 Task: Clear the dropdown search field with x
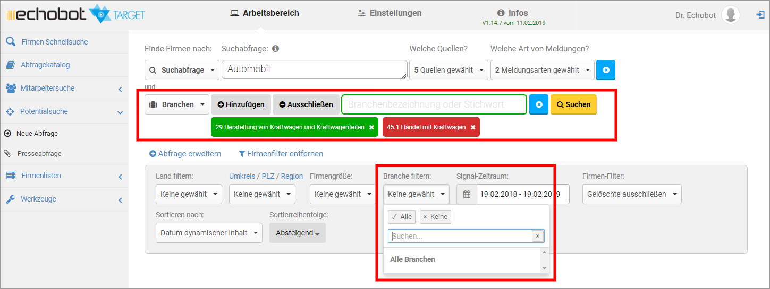538,236
